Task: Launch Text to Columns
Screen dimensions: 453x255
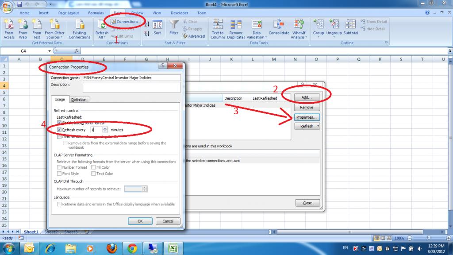Action: [218, 29]
